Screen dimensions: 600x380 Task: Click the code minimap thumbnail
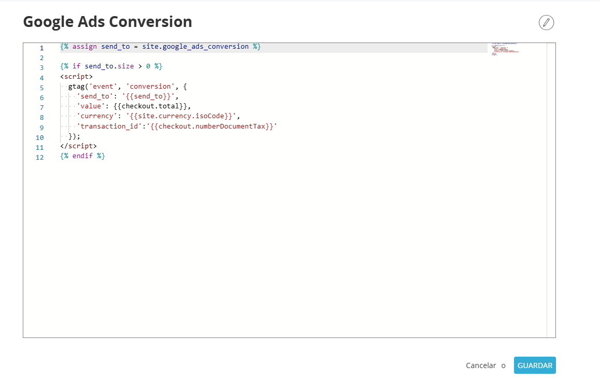point(505,49)
